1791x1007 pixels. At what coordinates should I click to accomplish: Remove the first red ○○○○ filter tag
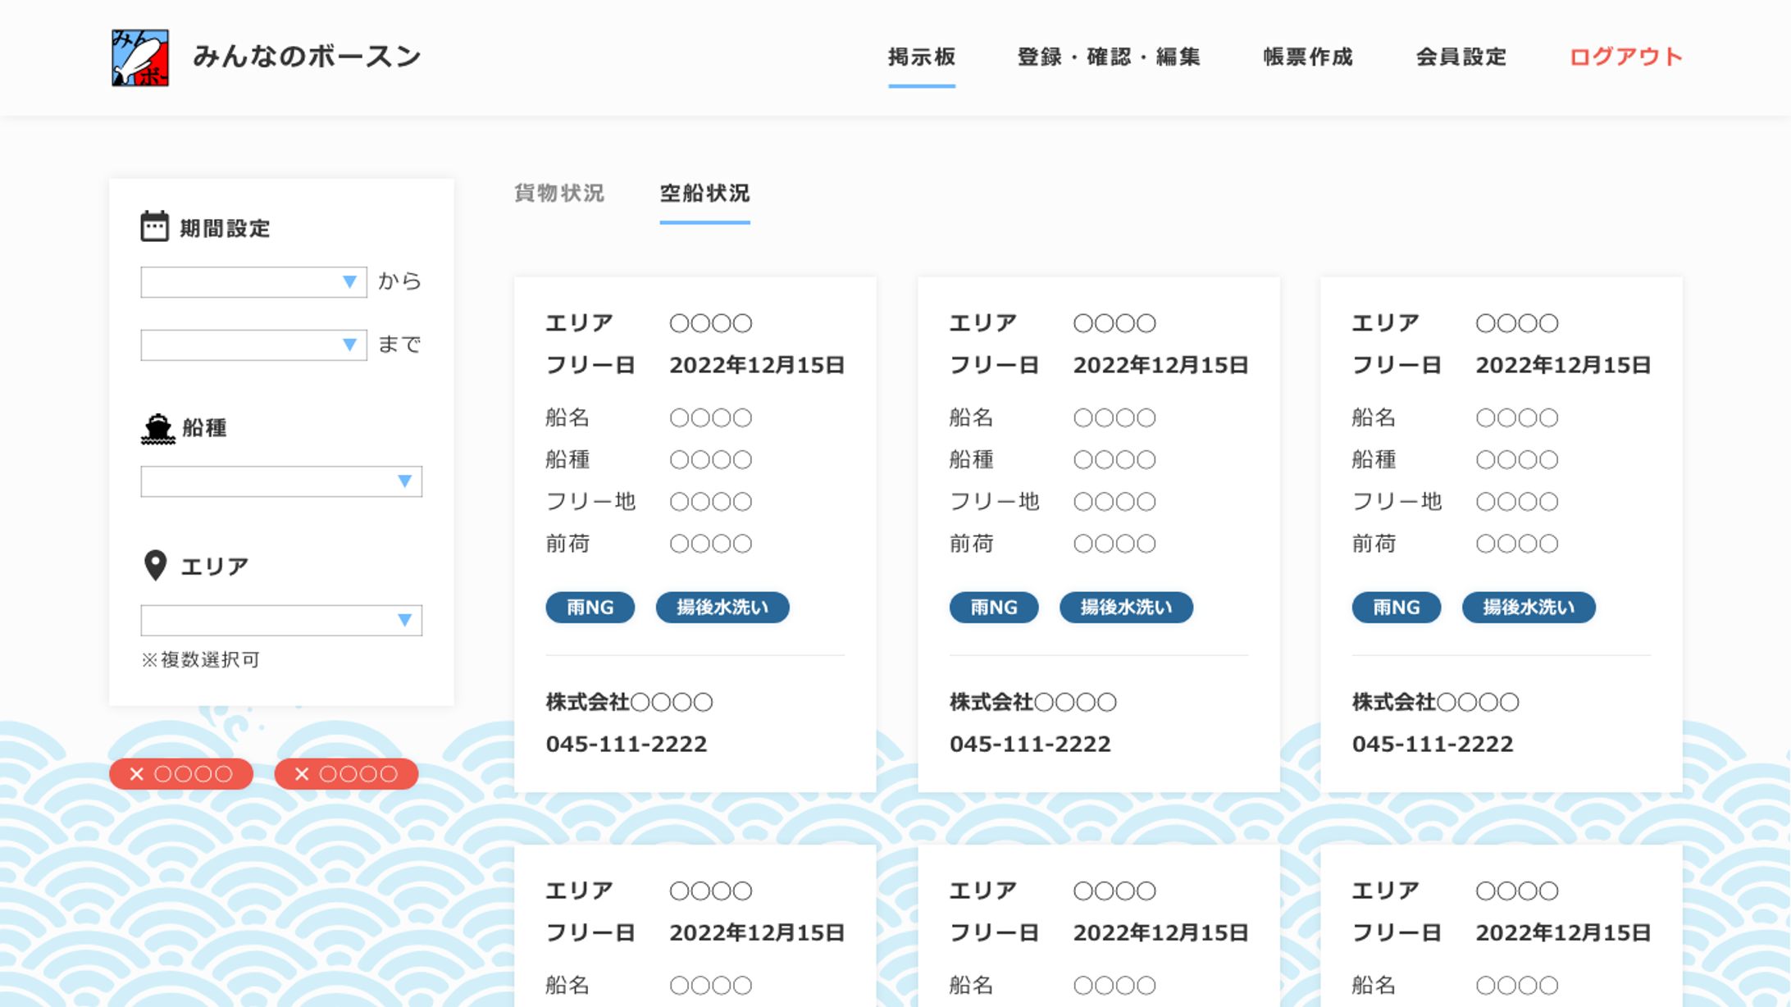(x=137, y=774)
